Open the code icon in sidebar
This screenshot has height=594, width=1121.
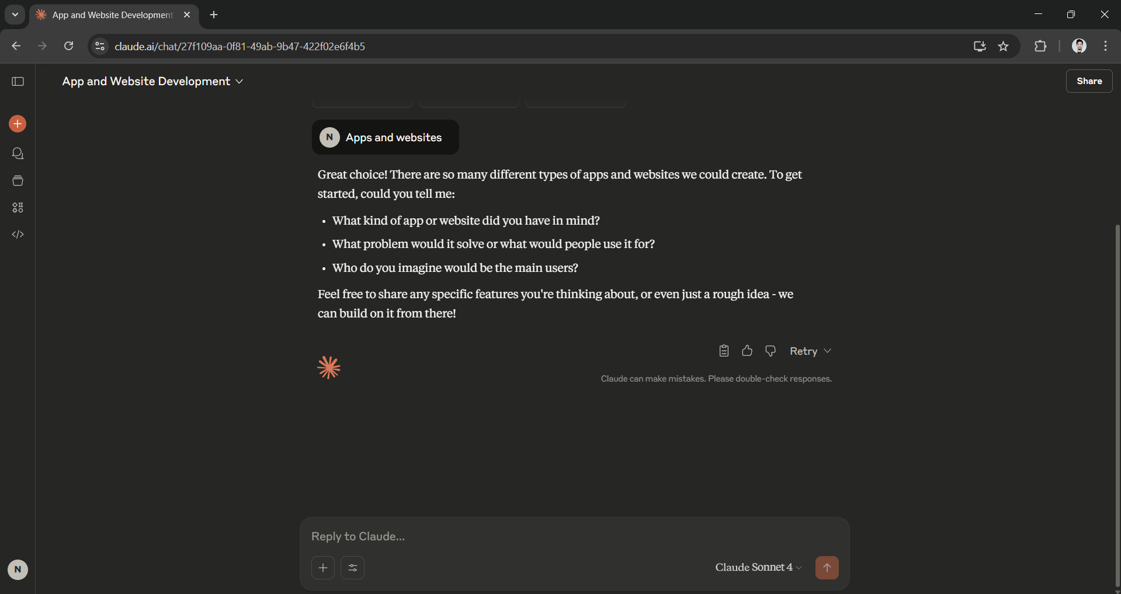[x=18, y=234]
